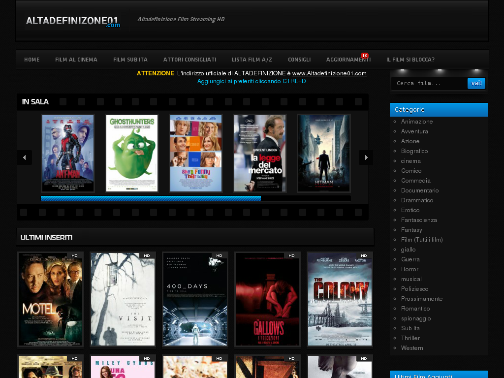
Task: Open the Ant-Man movie poster
Action: coord(67,153)
